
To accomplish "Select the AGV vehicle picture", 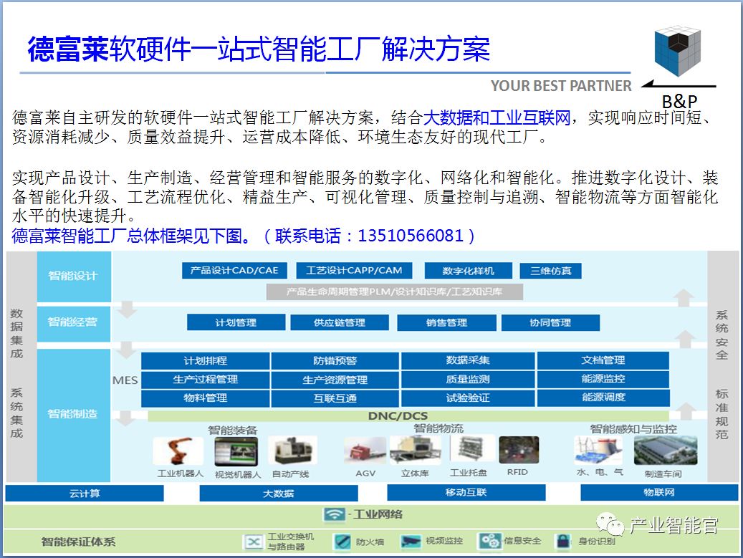I will (x=365, y=451).
